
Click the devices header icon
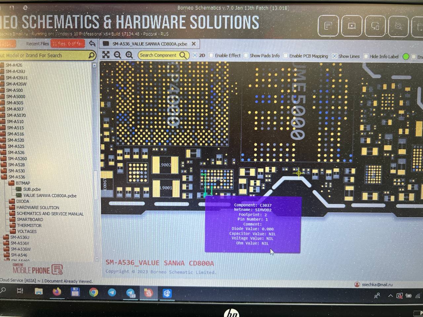point(375,25)
